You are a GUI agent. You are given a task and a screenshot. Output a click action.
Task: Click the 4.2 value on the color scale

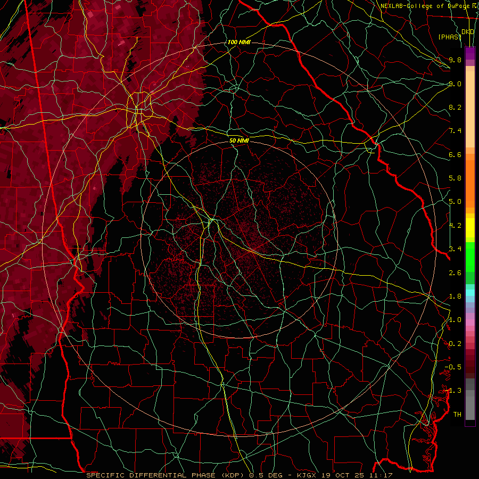pos(455,226)
